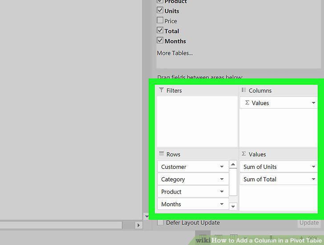Click the empty Filters drop area

coord(197,122)
